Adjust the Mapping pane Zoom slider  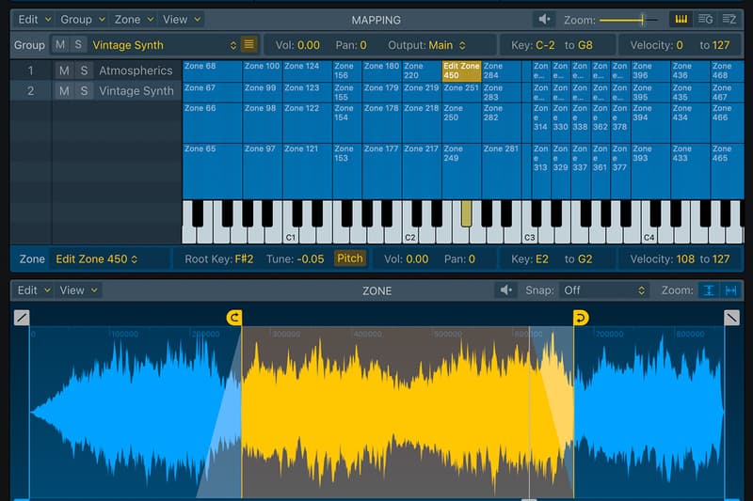click(x=643, y=19)
